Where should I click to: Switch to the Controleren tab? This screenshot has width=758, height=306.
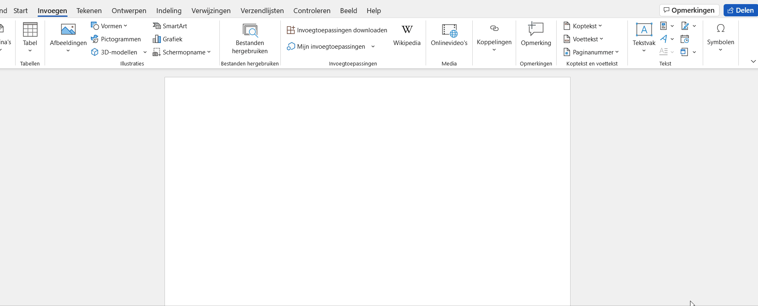(x=312, y=11)
